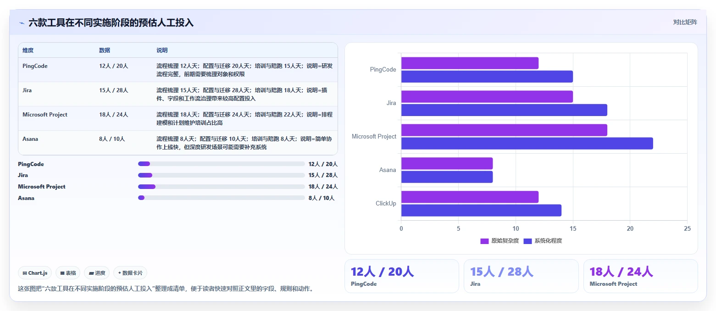Click the Microsoft Project progress bar
Screen dimensions: 716x311
[222, 187]
